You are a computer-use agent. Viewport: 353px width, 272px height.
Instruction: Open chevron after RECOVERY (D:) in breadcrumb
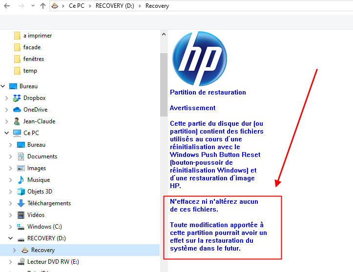click(x=140, y=6)
